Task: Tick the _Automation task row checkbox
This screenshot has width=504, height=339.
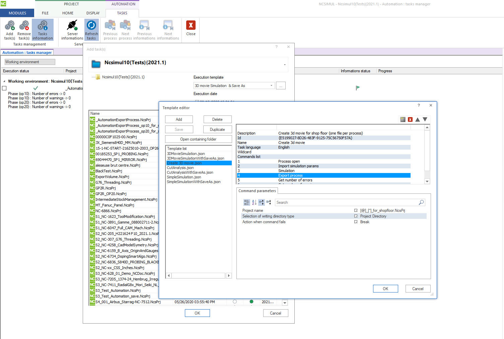Action: (x=4, y=88)
